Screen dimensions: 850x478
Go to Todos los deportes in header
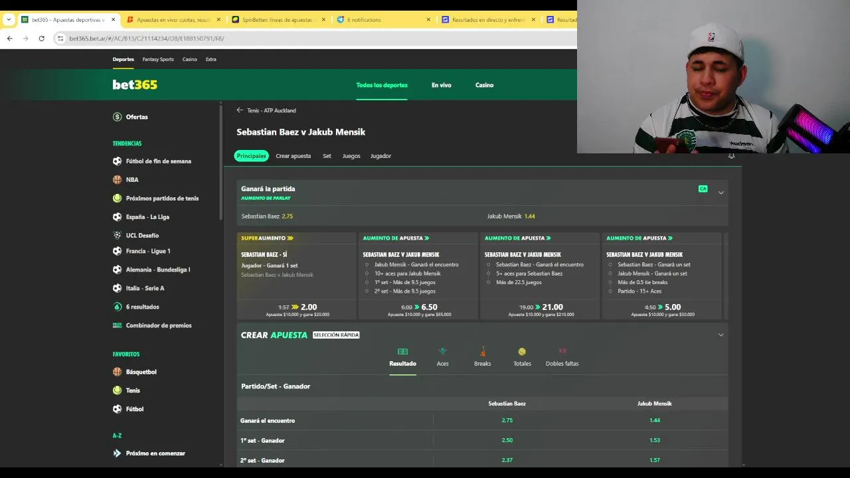tap(382, 85)
